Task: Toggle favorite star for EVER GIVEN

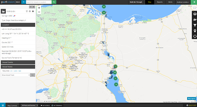Action: click(33, 11)
